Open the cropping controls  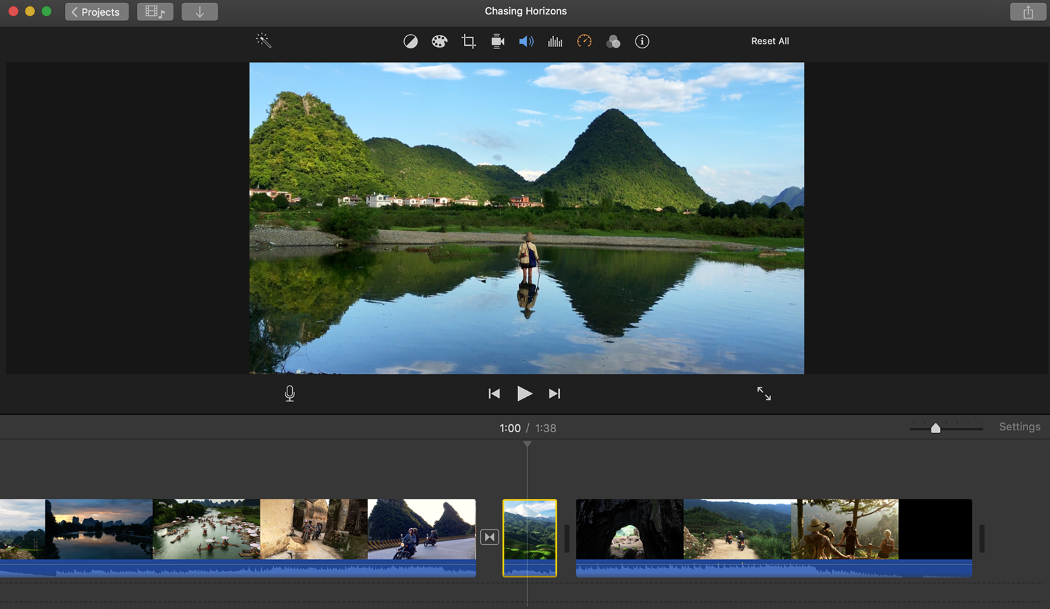(467, 41)
